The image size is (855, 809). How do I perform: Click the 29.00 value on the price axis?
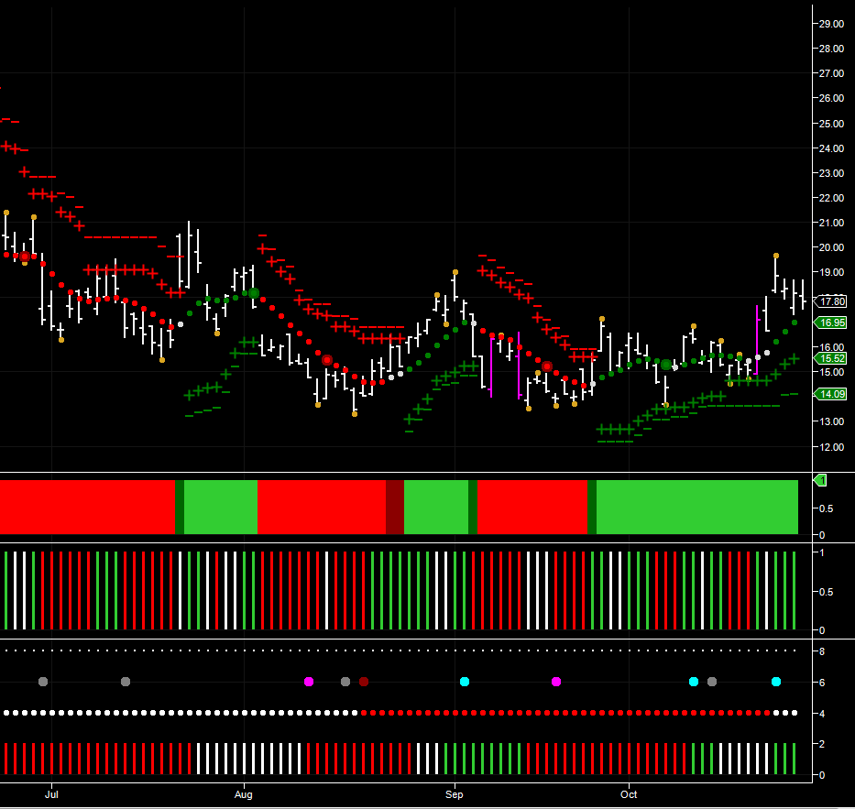click(831, 24)
